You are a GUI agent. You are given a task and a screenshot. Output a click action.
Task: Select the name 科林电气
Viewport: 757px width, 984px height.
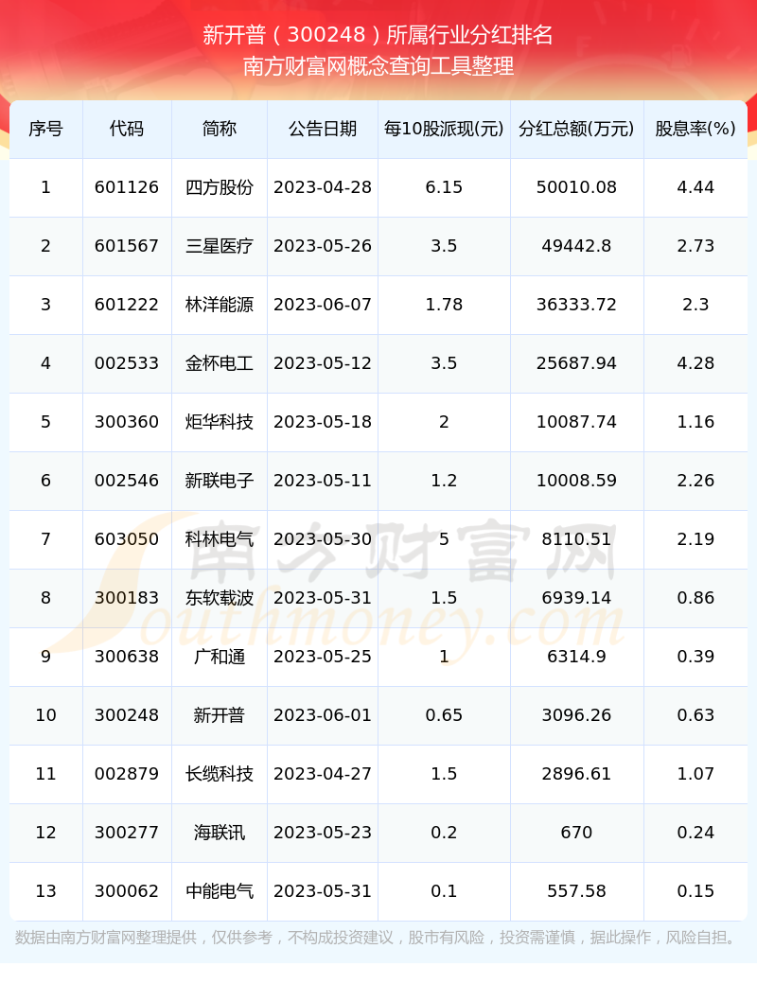coord(220,539)
